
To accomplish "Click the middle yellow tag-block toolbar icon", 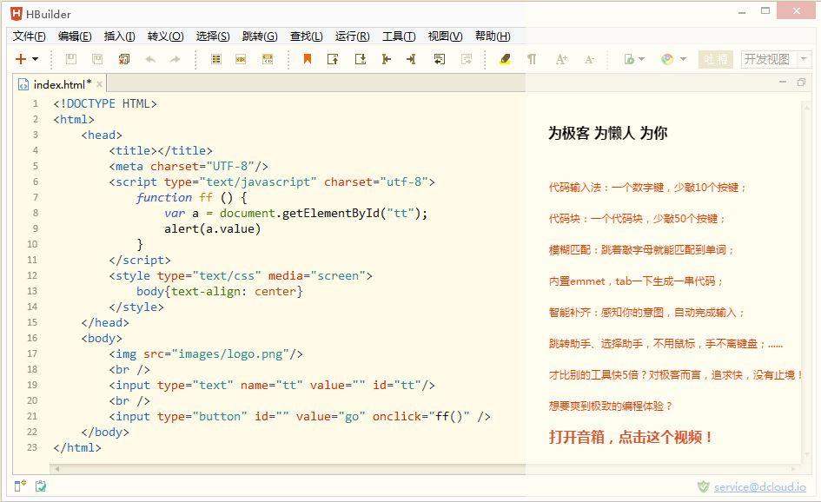I will coord(241,59).
